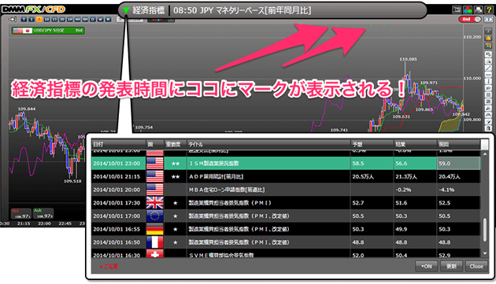The image size is (496, 284).
Task: Open the alert bell icon
Action: (488, 39)
